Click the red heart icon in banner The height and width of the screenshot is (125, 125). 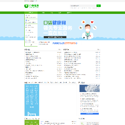pyautogui.click(x=92, y=22)
